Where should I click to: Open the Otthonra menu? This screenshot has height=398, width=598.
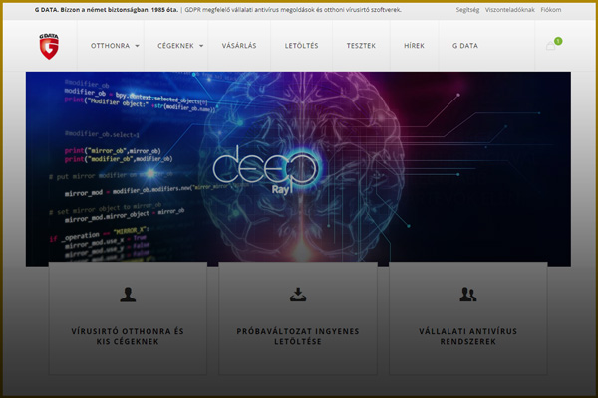(x=111, y=46)
